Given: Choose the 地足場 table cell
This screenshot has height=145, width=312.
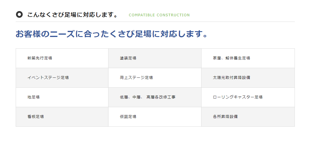Looking at the screenshot, I should [62, 97].
